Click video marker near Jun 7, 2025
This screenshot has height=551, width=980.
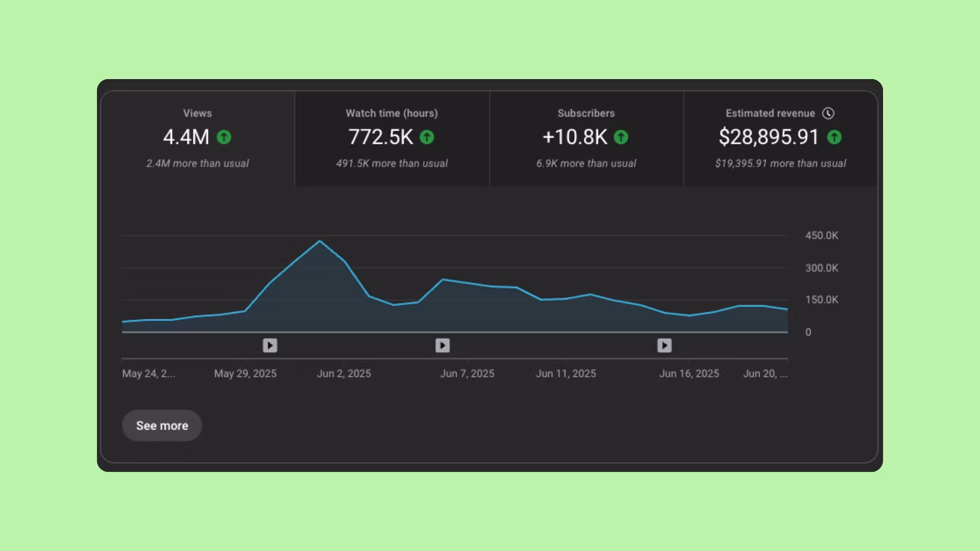(x=443, y=345)
